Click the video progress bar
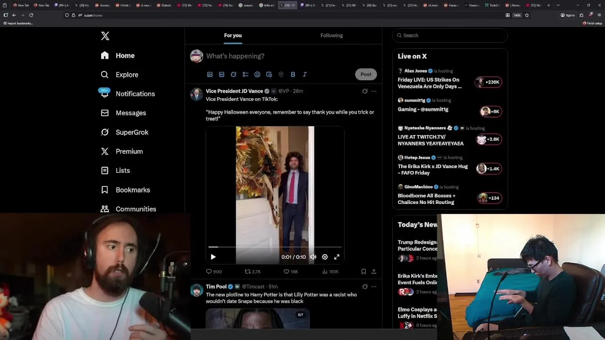605x340 pixels. [275, 247]
